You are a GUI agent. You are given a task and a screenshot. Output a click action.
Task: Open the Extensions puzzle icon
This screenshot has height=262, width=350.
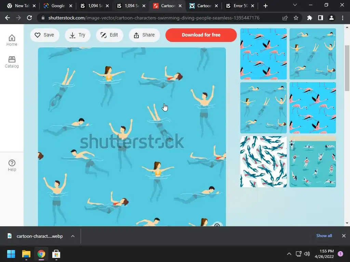[310, 18]
